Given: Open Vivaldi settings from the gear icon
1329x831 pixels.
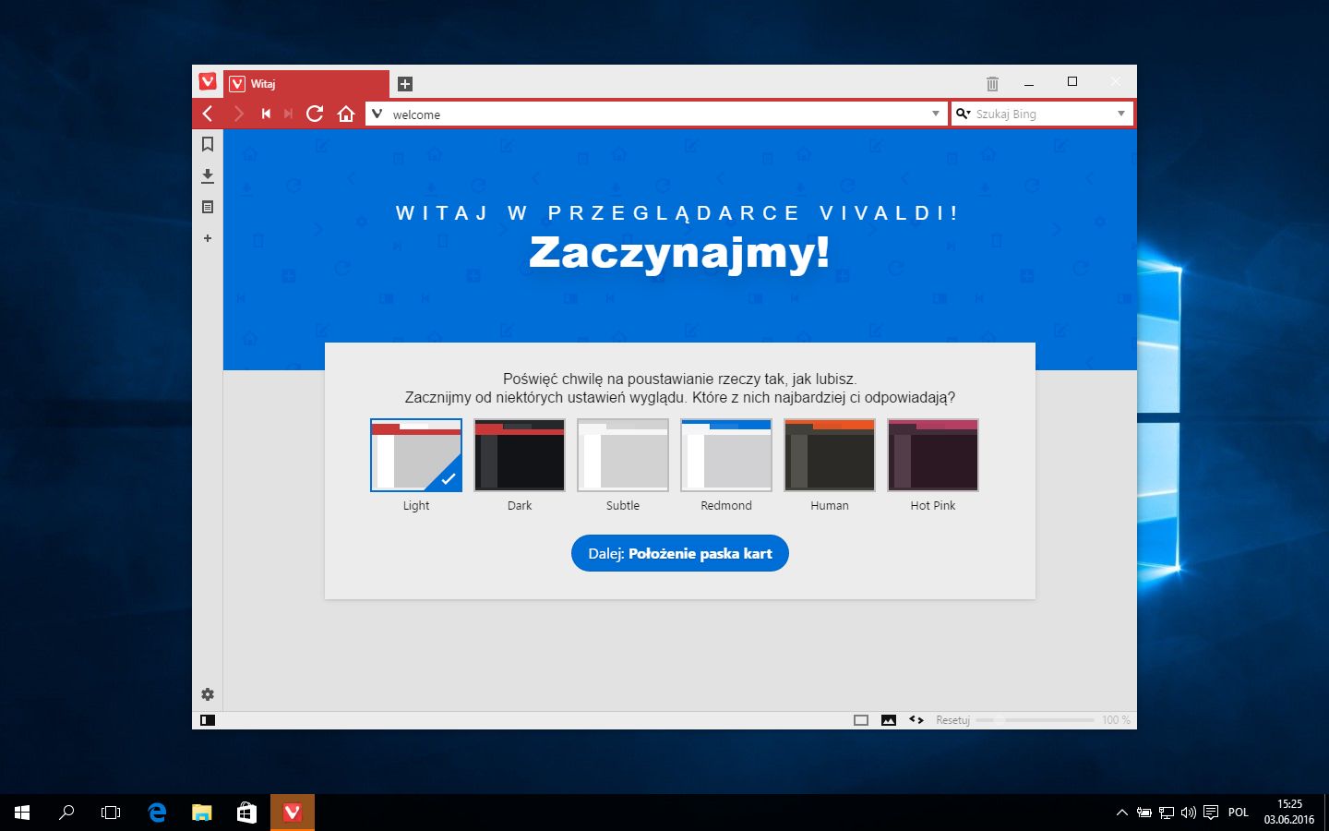Looking at the screenshot, I should [208, 693].
